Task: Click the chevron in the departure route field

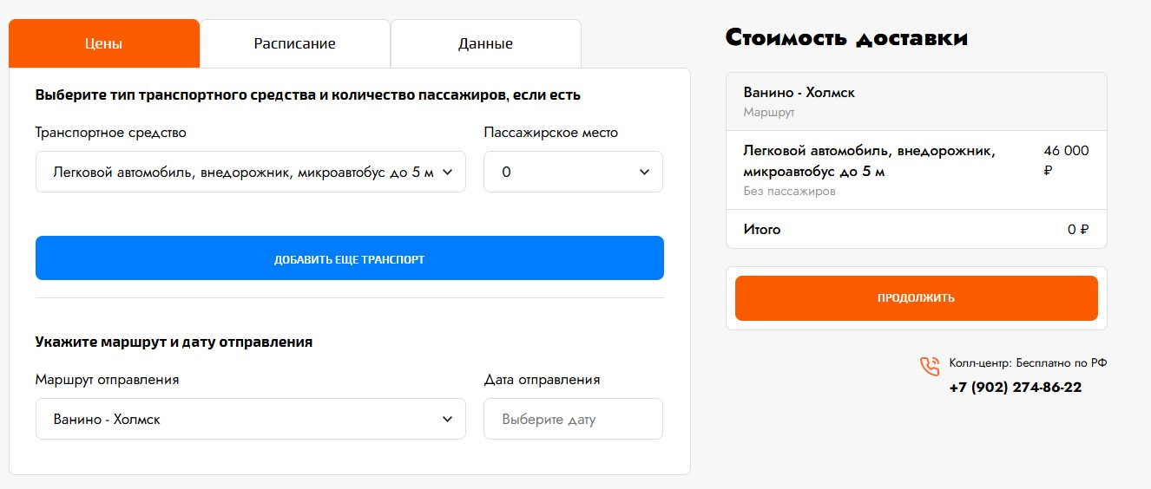Action: (x=448, y=420)
